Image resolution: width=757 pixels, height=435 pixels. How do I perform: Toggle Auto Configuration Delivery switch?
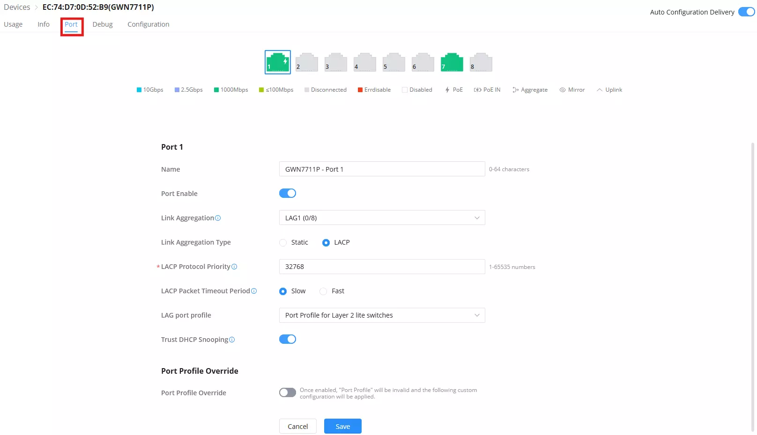746,12
